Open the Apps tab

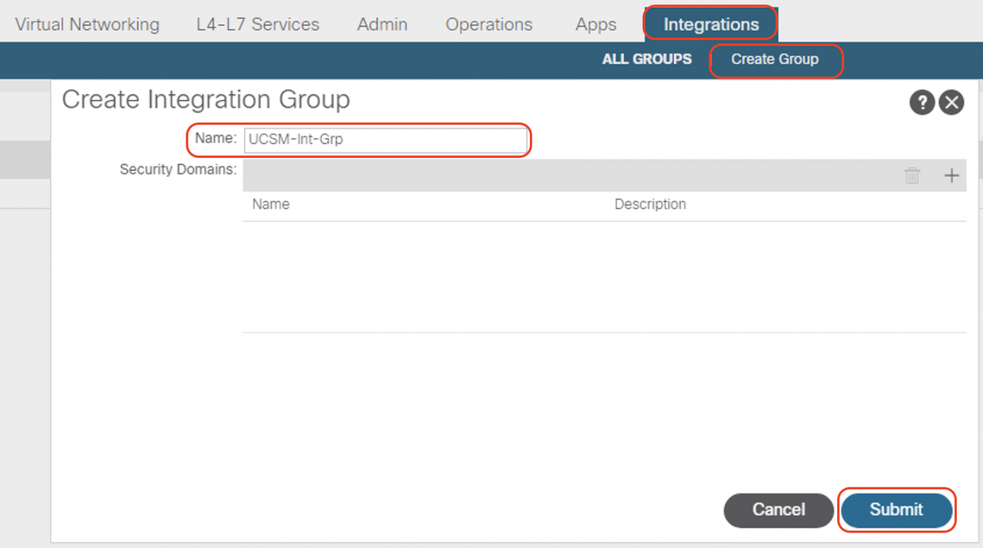(596, 24)
